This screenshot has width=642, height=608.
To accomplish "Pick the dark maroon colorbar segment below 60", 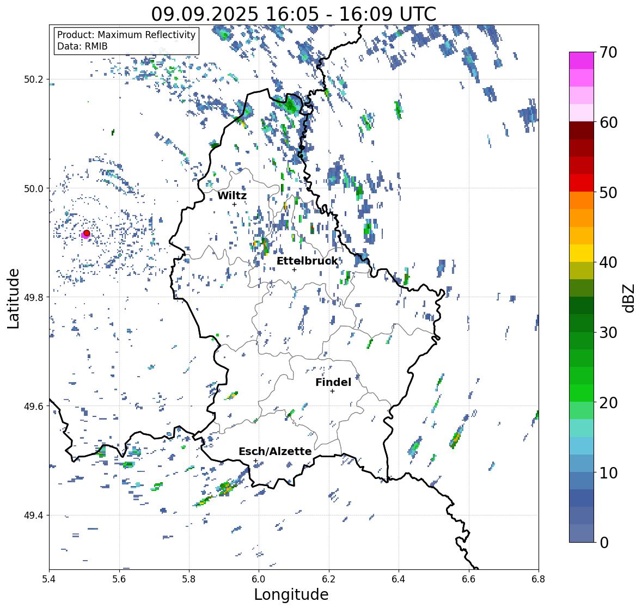I will coord(582,131).
